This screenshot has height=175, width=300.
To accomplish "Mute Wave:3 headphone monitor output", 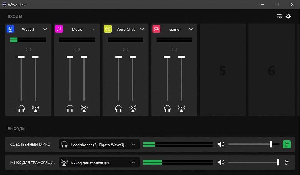I will [21, 108].
